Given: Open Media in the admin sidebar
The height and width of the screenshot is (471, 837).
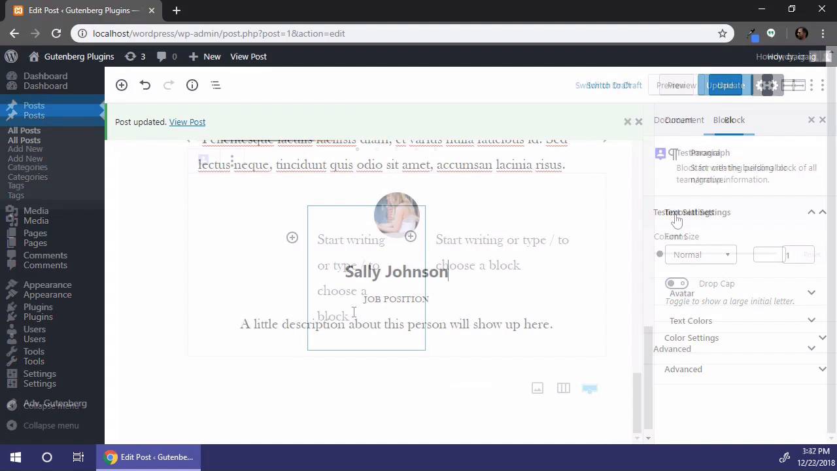Looking at the screenshot, I should coord(36,220).
